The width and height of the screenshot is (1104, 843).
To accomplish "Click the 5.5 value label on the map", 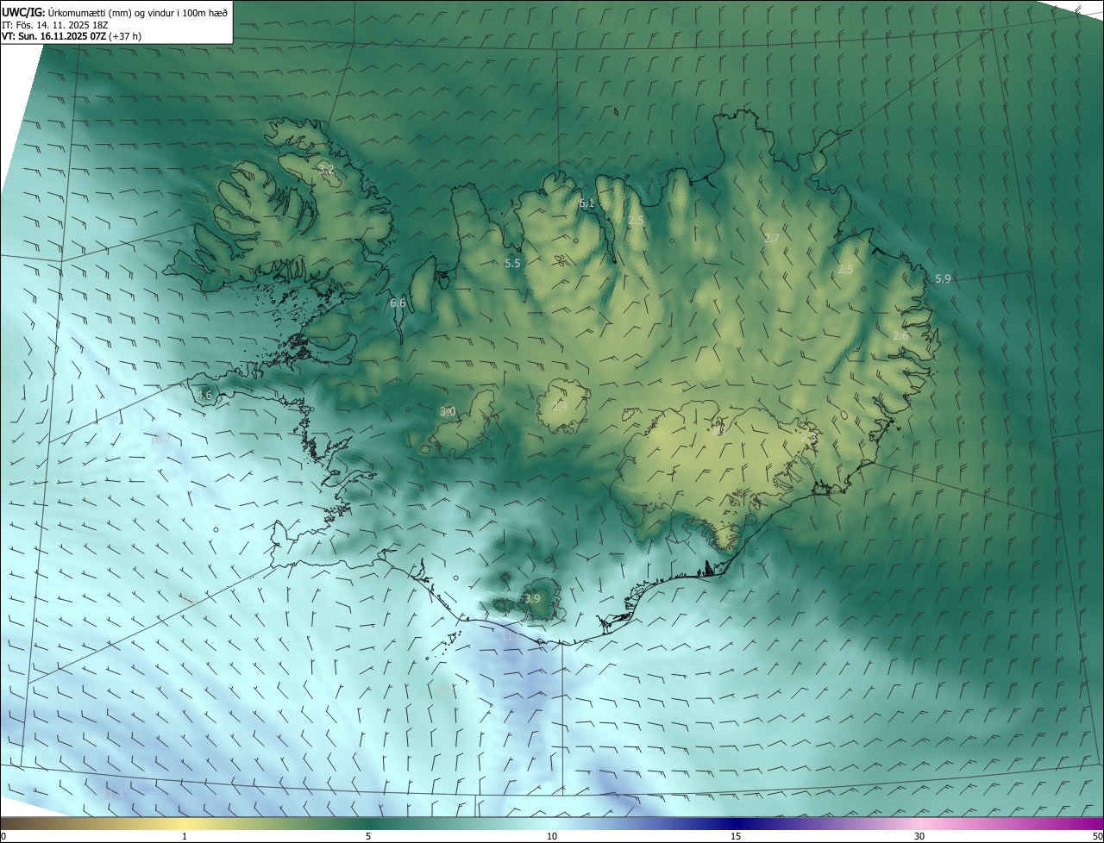I will click(x=512, y=263).
